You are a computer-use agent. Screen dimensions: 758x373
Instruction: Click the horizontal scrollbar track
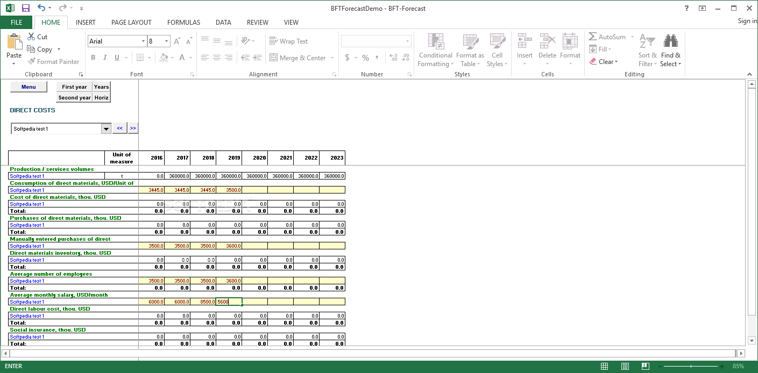372,353
